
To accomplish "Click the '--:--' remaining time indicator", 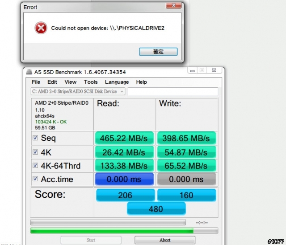I will 202,223.
